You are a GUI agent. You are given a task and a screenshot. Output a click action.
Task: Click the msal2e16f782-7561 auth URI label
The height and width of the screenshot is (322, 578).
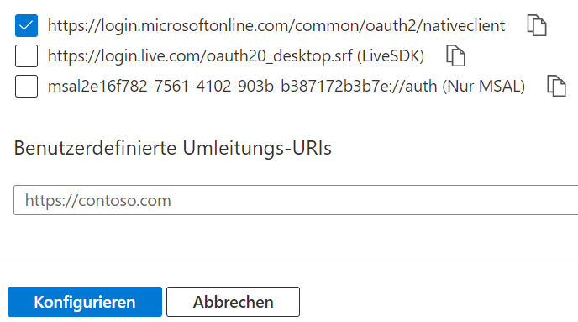click(286, 87)
